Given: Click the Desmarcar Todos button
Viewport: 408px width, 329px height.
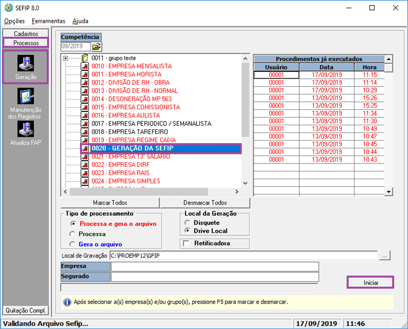Looking at the screenshot, I should click(x=205, y=203).
